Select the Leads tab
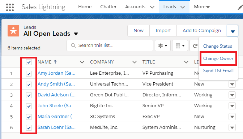The image size is (243, 139). tap(170, 7)
